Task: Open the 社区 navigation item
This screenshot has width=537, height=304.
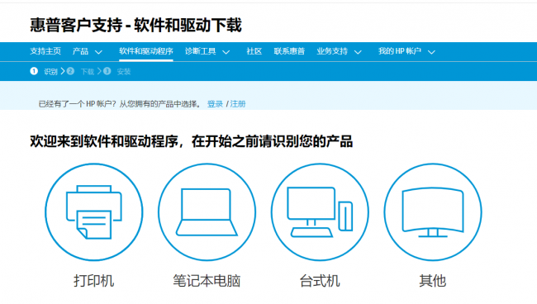Action: pyautogui.click(x=254, y=51)
